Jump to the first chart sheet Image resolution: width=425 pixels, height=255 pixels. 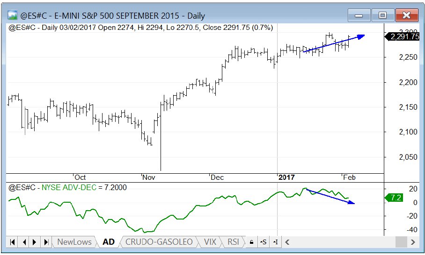click(12, 242)
